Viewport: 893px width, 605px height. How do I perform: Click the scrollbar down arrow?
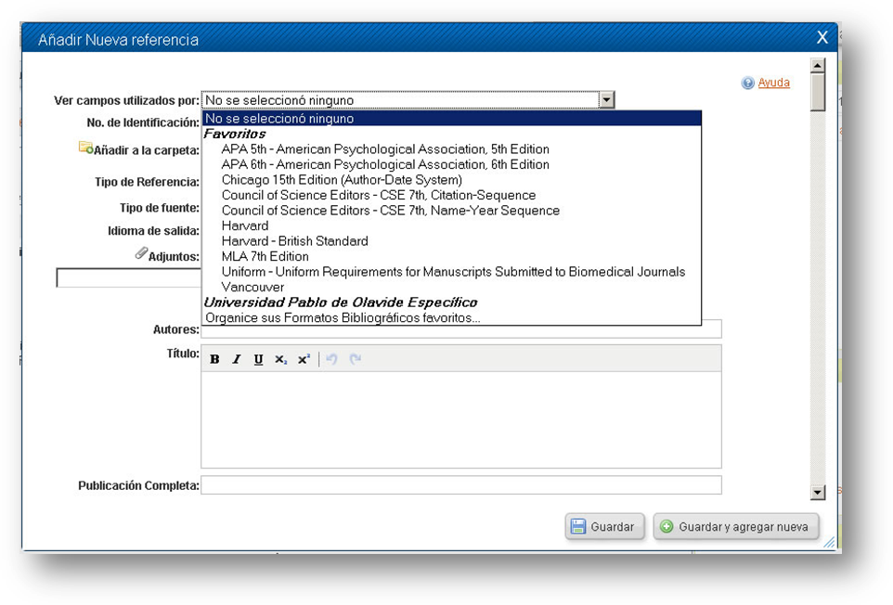[817, 493]
